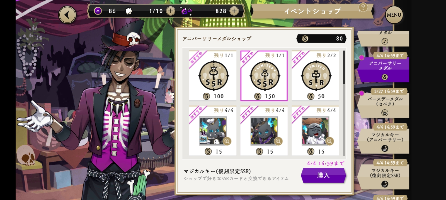Magnify the purple-hat cat item preview
The height and width of the screenshot is (200, 446).
pyautogui.click(x=278, y=141)
